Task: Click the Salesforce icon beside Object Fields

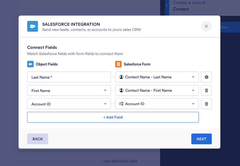Action: click(x=30, y=64)
